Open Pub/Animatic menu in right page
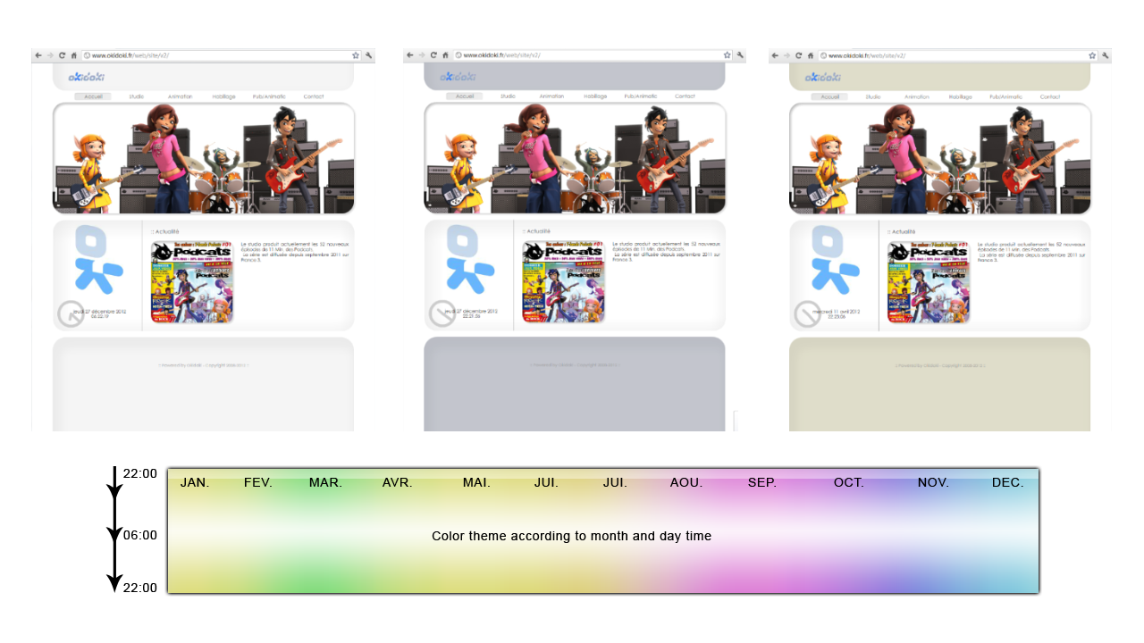 click(1006, 96)
